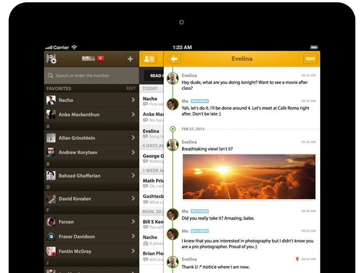Select Nacho's avatar in favorites
The height and width of the screenshot is (273, 364).
[51, 100]
